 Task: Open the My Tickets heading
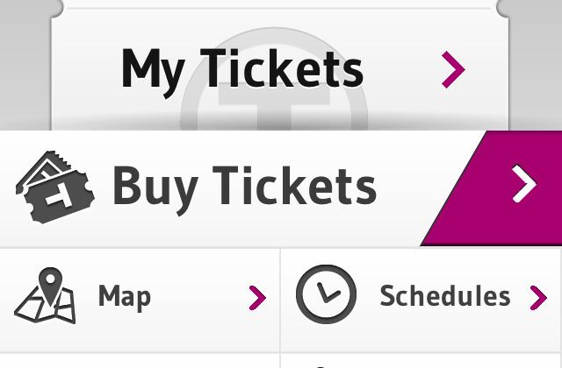coord(242,72)
